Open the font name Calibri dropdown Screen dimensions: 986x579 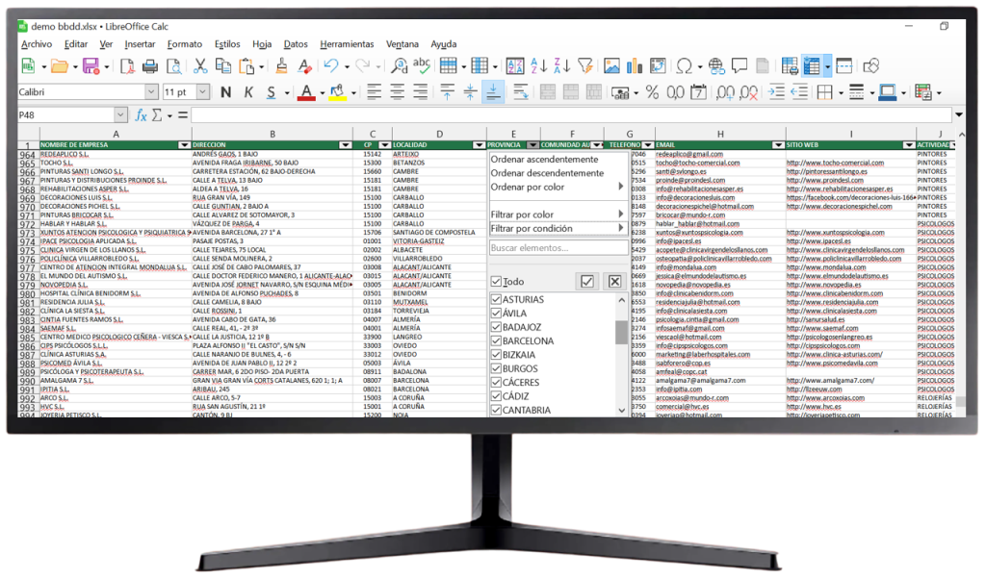point(151,92)
